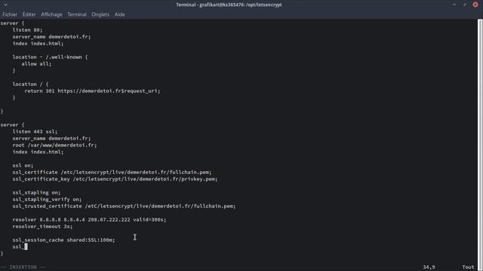The width and height of the screenshot is (483, 271).
Task: Click the '34,9' cursor position indicator
Action: point(429,267)
